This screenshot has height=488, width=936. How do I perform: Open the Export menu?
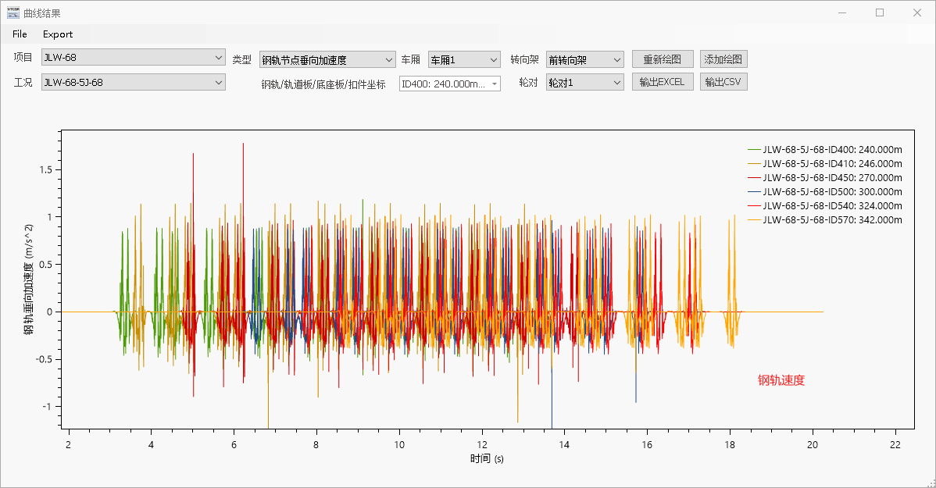coord(58,34)
